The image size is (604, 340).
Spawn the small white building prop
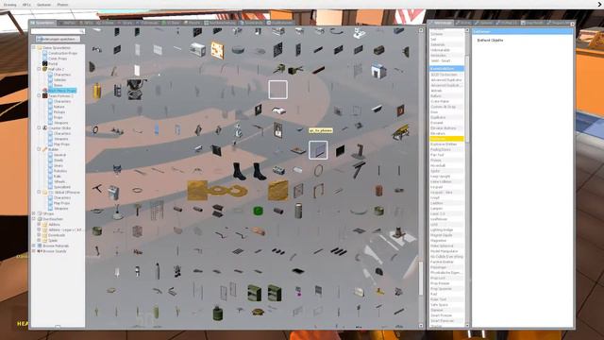tap(378, 71)
